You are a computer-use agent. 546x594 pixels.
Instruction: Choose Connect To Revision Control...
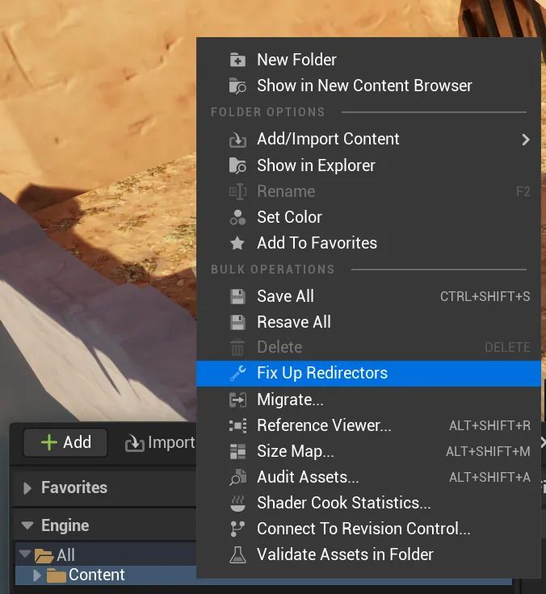368,529
